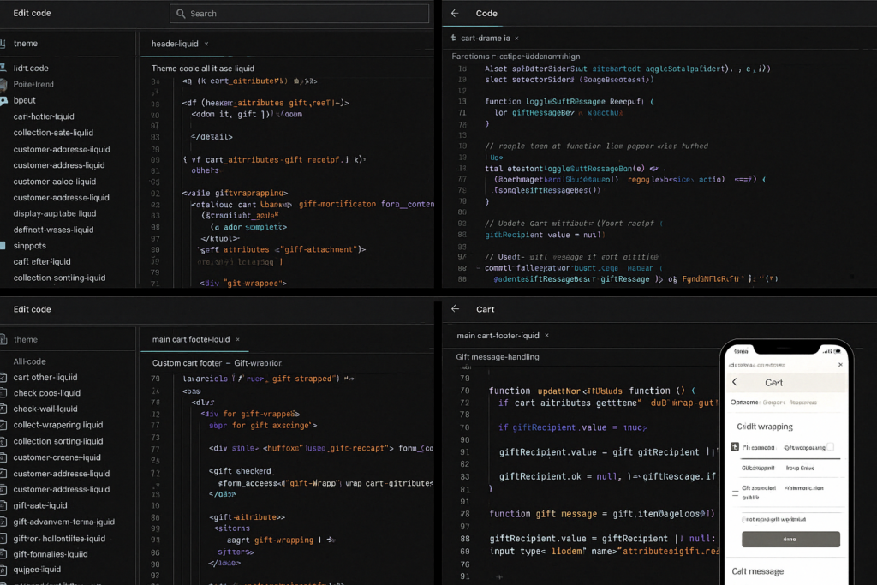Click the magnifier icon in the Search bar
Viewport: 877px width, 585px height.
tap(181, 14)
